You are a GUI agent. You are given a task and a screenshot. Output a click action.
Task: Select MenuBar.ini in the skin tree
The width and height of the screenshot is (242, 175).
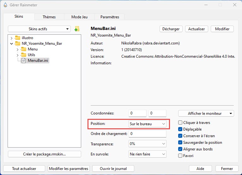(x=38, y=61)
